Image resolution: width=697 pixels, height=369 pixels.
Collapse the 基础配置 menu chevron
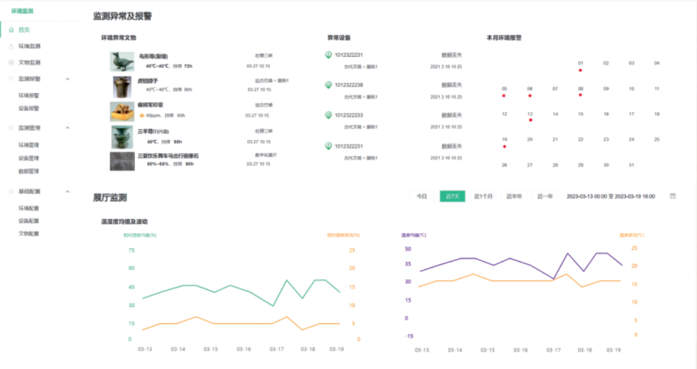68,192
